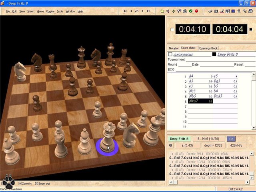Click the engine pane horizontal scrollbar thumb

click(x=175, y=182)
